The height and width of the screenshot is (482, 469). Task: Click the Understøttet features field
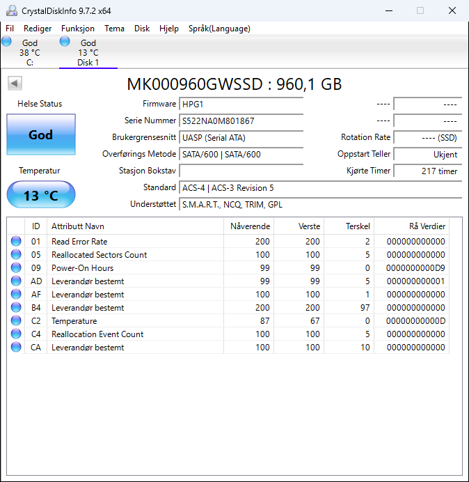(320, 204)
